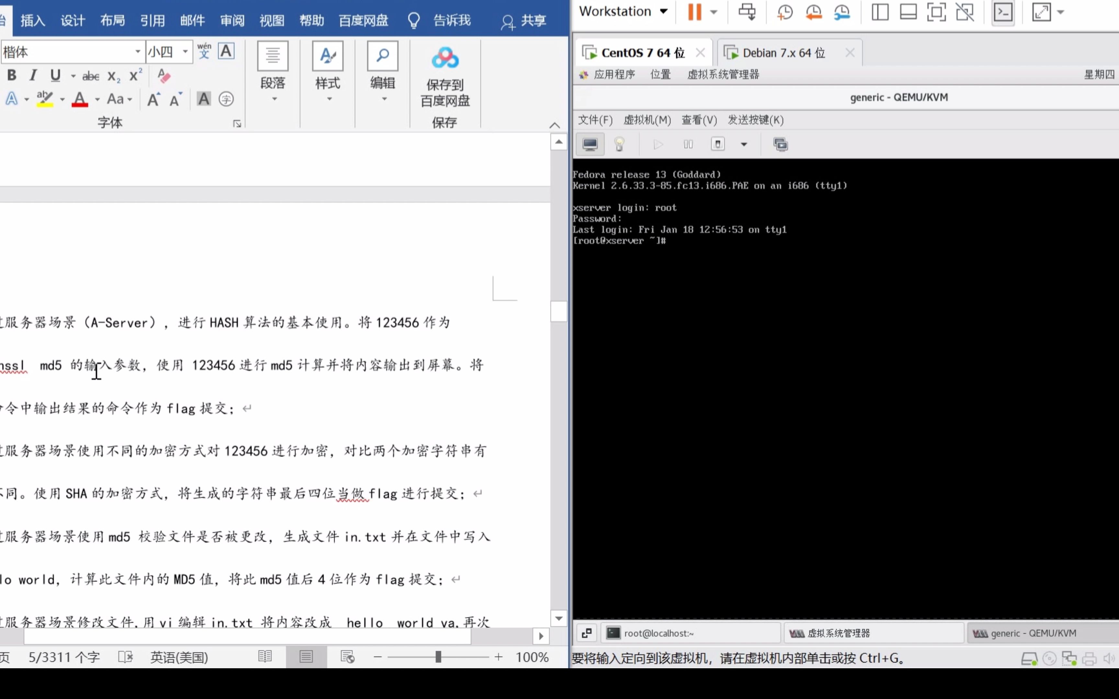Open the 布局 ribbon tab
Viewport: 1119px width, 699px height.
112,20
